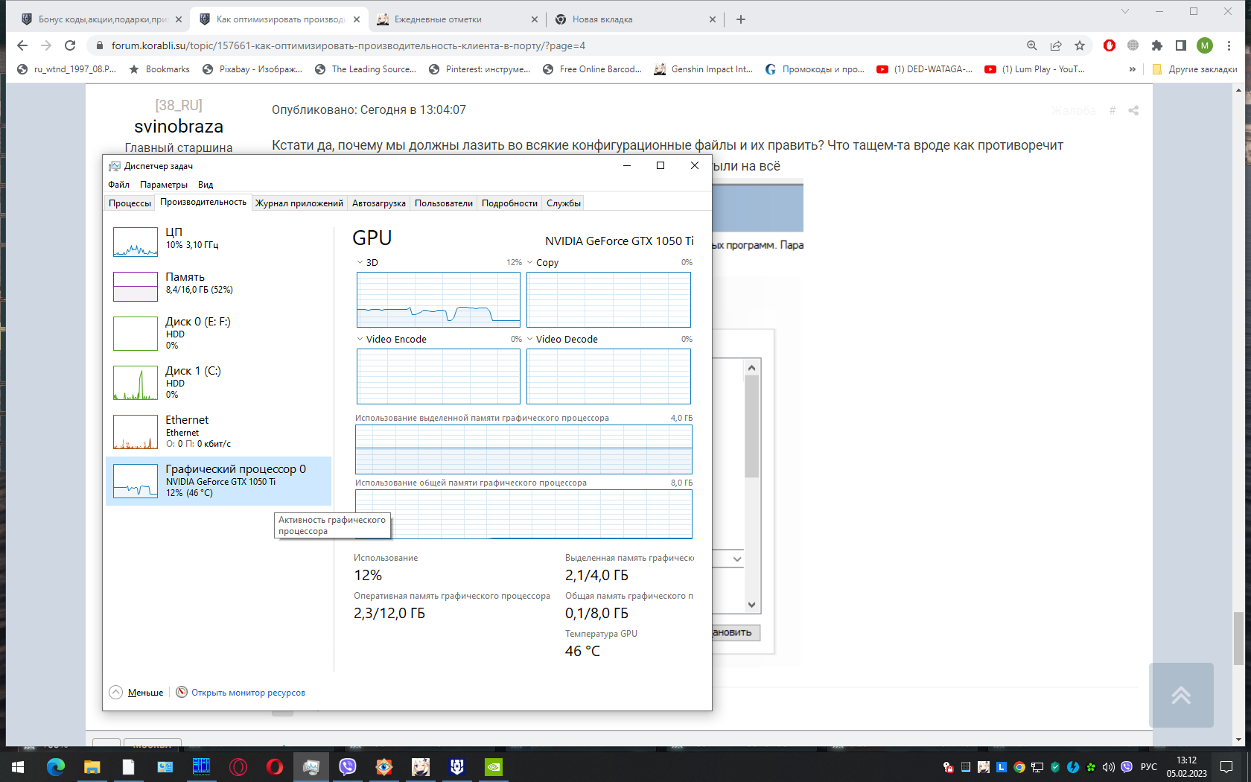This screenshot has width=1251, height=782.
Task: Open the 'Автозагрузка' tab
Action: point(379,203)
